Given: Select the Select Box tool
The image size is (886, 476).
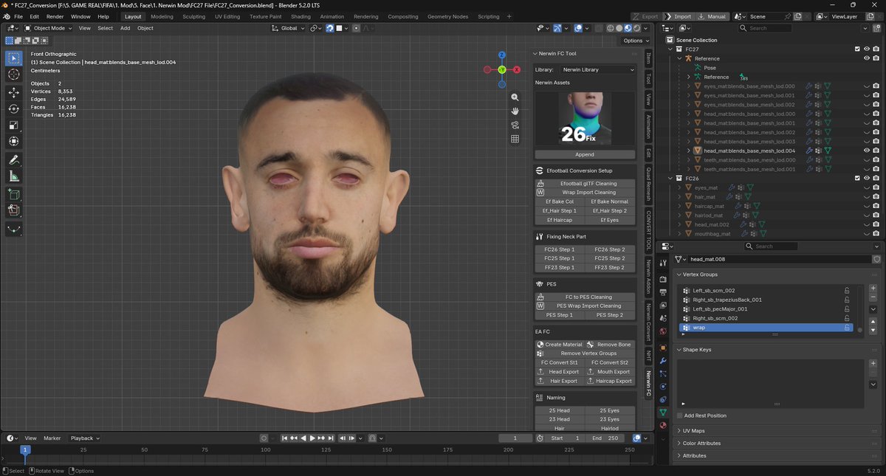Looking at the screenshot, I should [14, 58].
